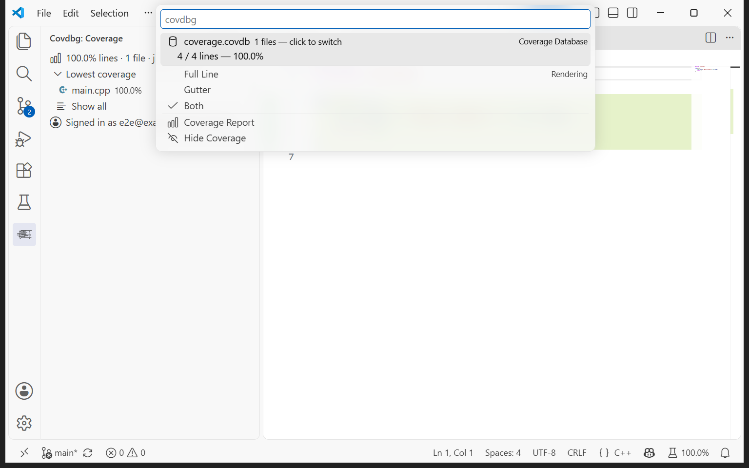Open Coverage Report from quick pick
Screen dimensions: 749x468
pyautogui.click(x=375, y=122)
